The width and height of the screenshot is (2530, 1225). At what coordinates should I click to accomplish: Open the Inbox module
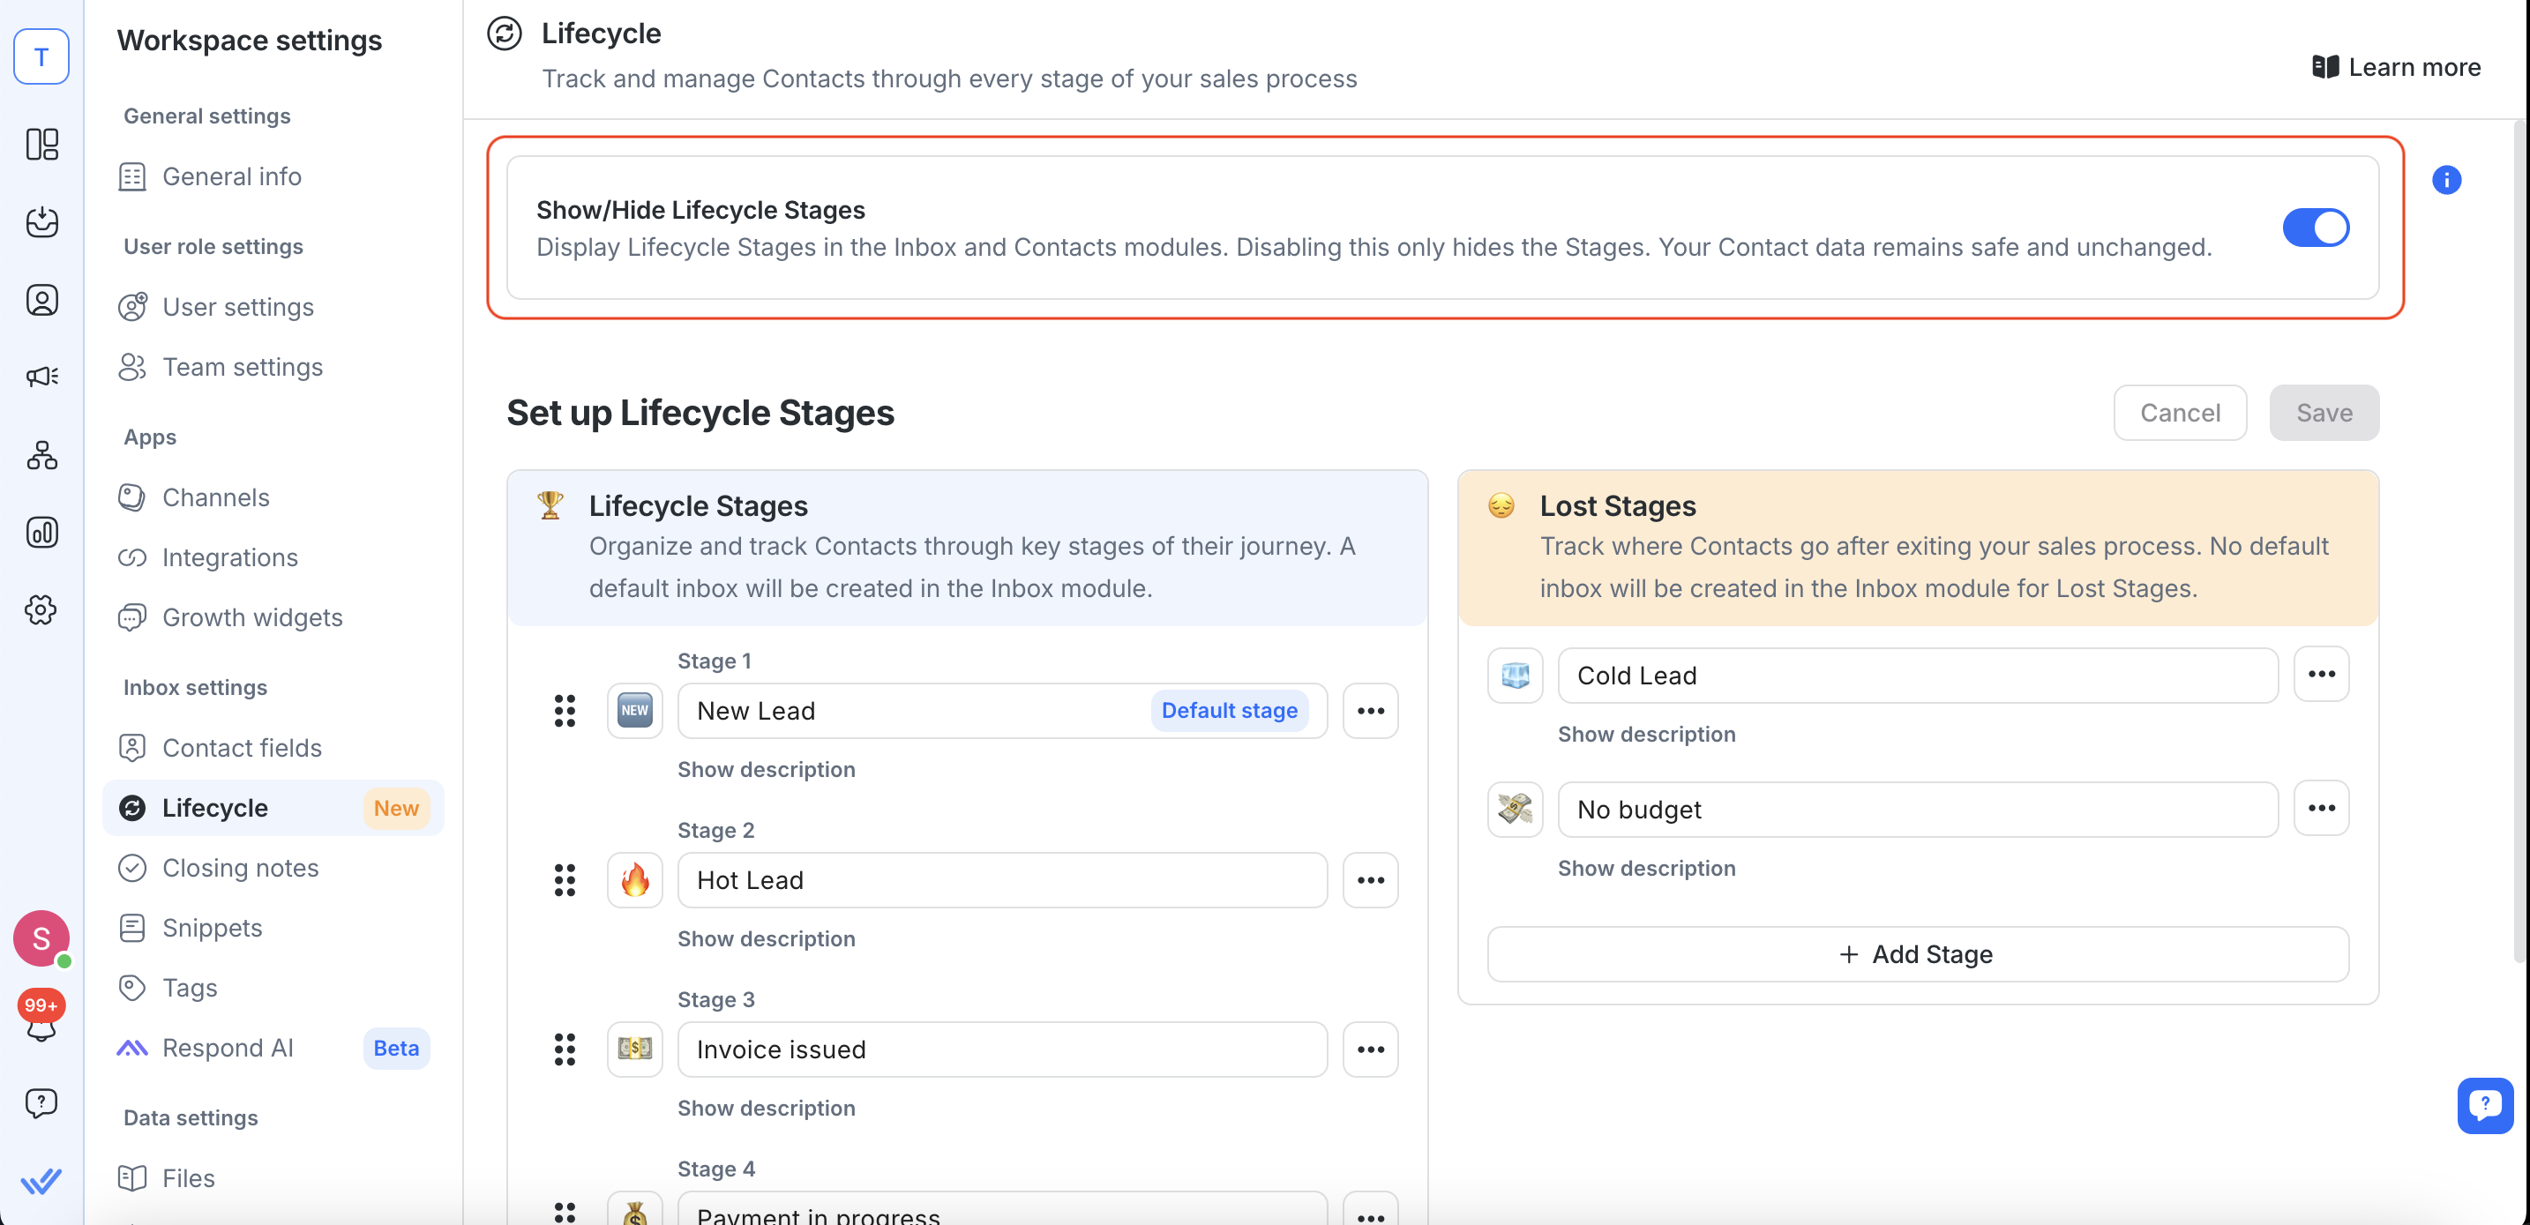click(x=41, y=223)
